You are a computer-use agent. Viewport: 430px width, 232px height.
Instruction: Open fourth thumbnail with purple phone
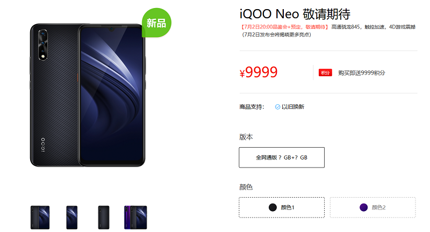coord(135,218)
